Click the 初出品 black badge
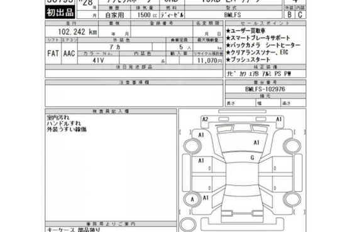The image size is (352, 232). (60, 13)
